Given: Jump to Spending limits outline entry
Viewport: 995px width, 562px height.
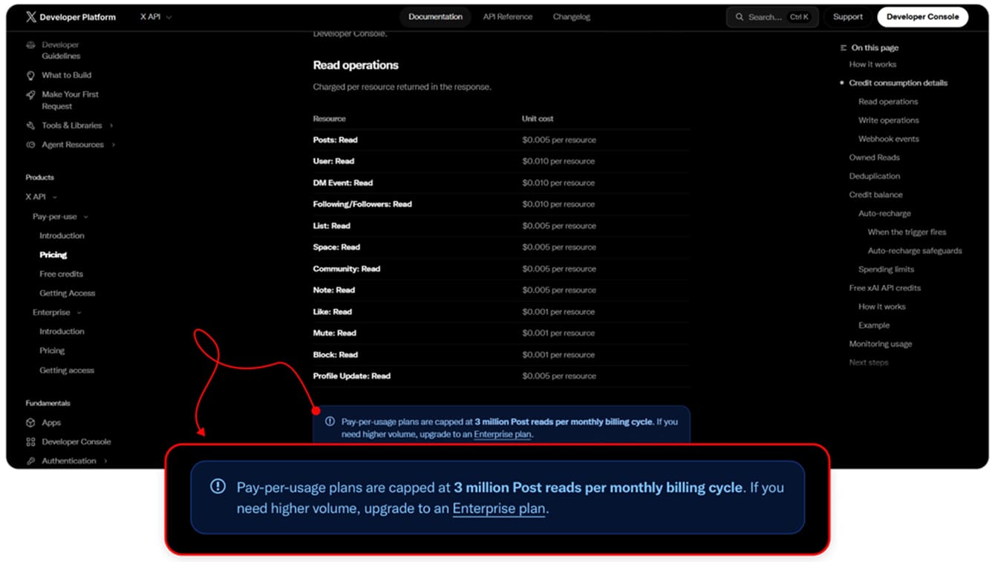Looking at the screenshot, I should point(887,270).
